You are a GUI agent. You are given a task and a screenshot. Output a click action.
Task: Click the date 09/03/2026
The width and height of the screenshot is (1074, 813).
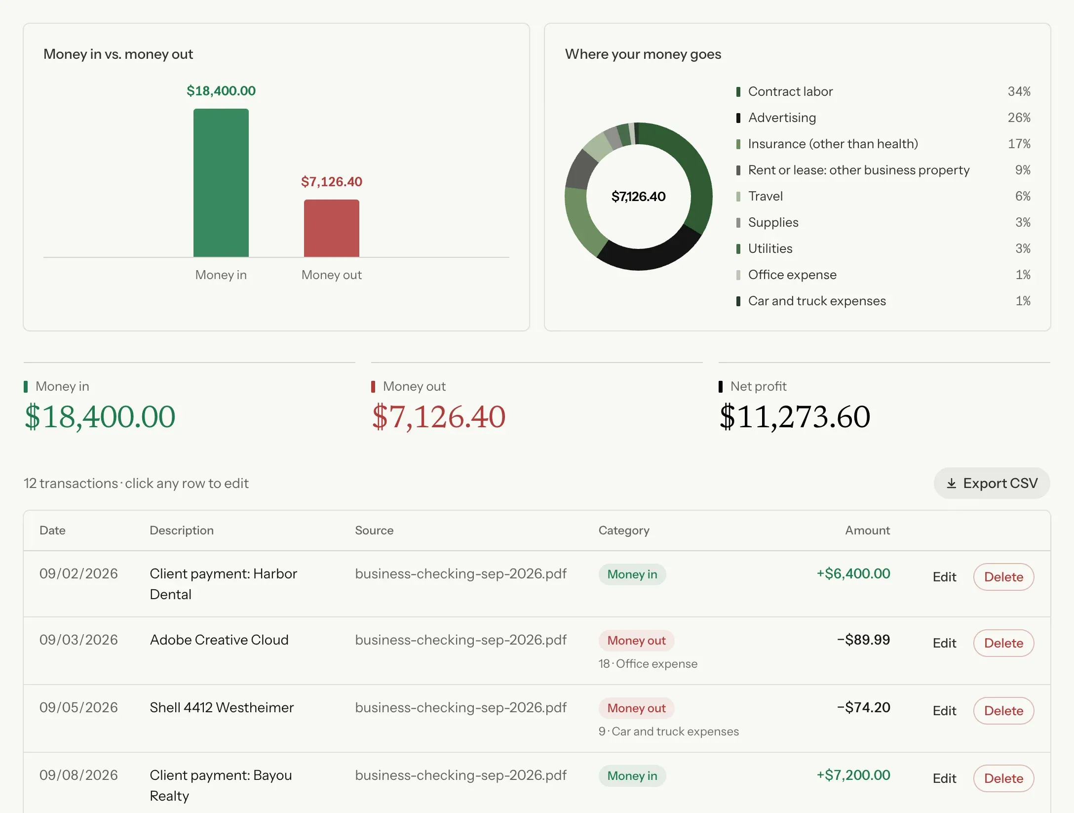pyautogui.click(x=78, y=640)
